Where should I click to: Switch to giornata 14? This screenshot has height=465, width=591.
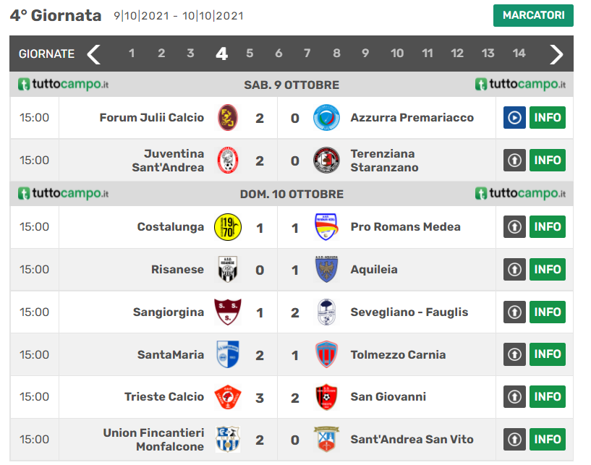(x=519, y=53)
